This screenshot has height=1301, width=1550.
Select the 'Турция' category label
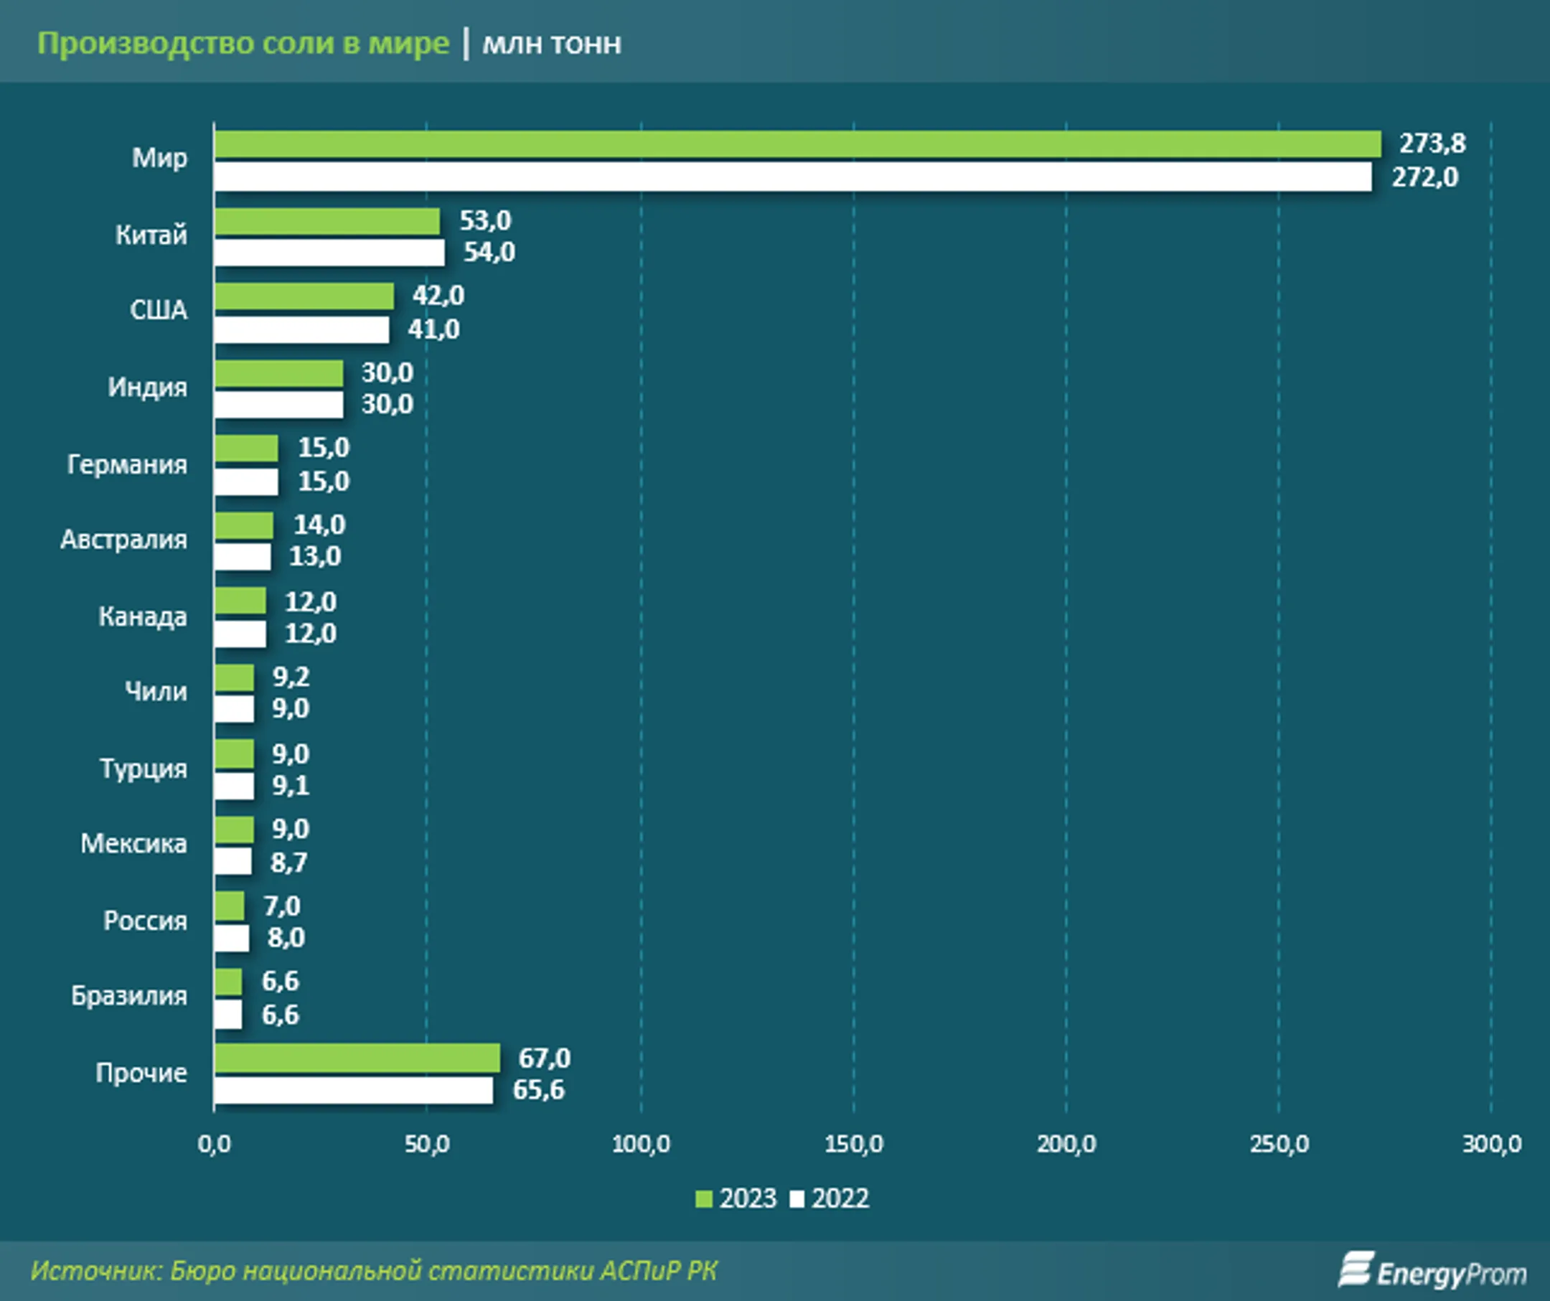click(144, 769)
